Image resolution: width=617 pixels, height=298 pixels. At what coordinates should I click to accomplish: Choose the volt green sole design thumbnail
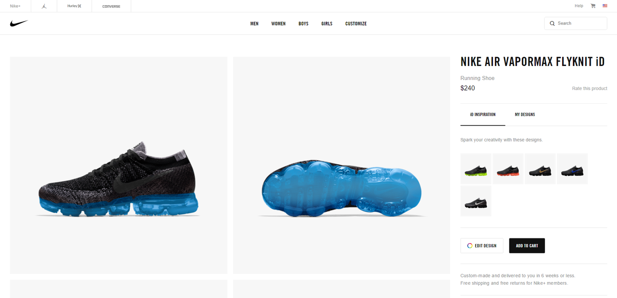pos(476,169)
